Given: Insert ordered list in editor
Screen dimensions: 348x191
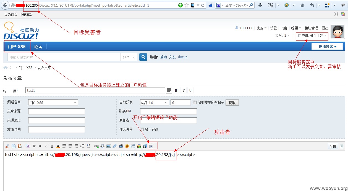Looking at the screenshot, I should [82, 146].
